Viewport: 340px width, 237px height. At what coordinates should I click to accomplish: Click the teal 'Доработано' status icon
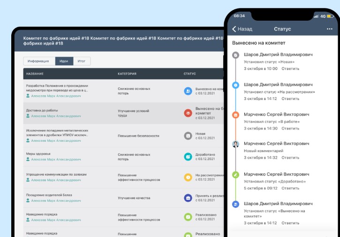pos(188,157)
